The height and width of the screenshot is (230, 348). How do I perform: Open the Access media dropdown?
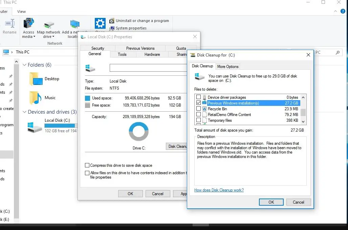tap(28, 30)
